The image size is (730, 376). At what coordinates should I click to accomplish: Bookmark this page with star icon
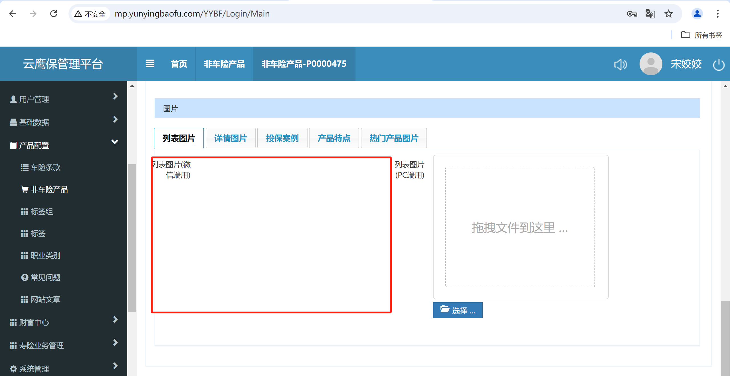(668, 14)
